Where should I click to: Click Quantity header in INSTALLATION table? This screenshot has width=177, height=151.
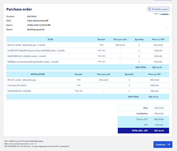point(129,74)
